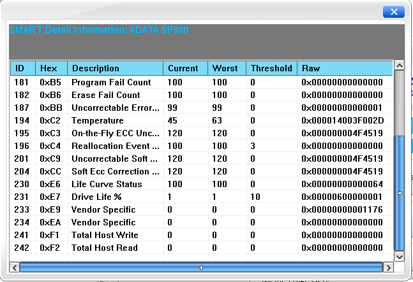Click the vertical scrollbar thumb
This screenshot has width=413, height=282.
400,193
